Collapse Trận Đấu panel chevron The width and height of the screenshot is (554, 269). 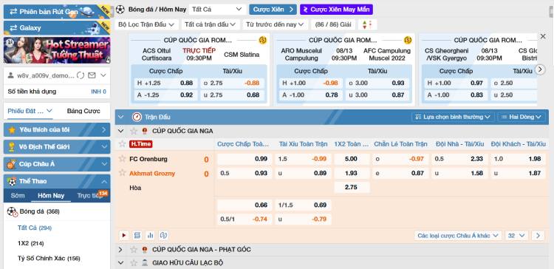coord(121,117)
